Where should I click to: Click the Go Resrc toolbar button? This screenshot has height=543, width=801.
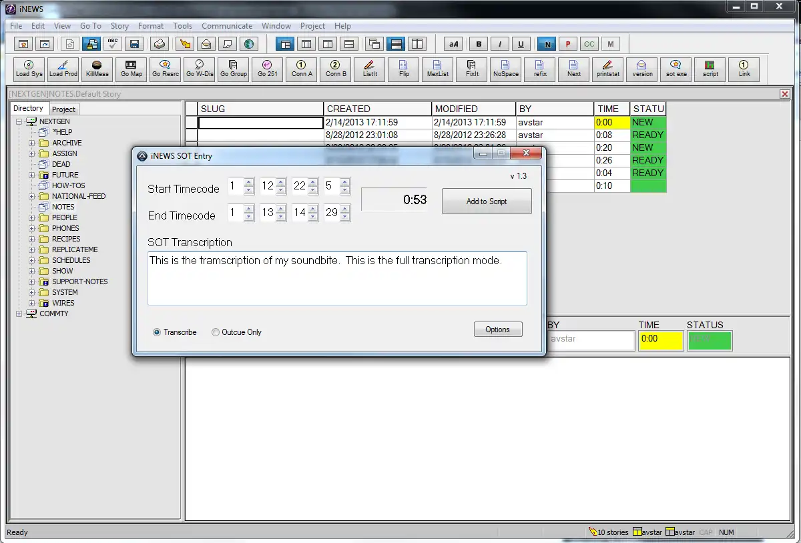tap(166, 69)
